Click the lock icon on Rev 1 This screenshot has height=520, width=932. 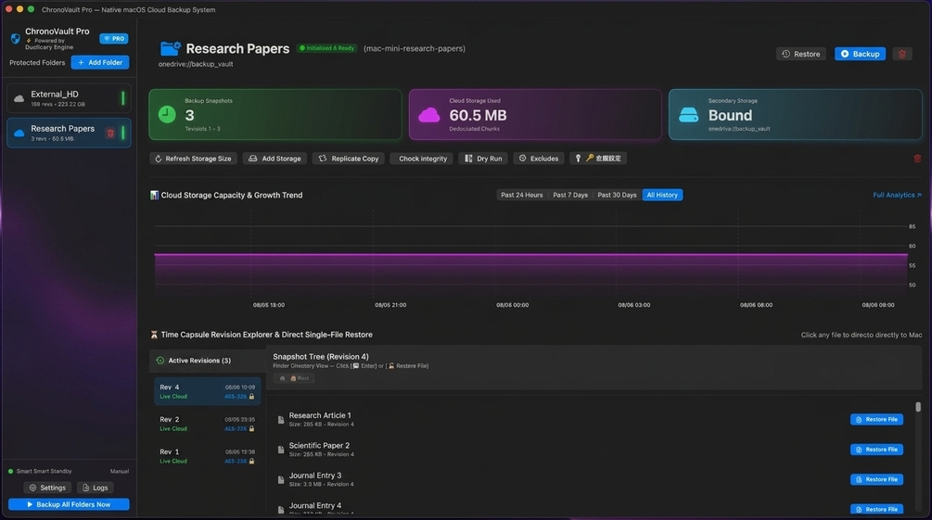pos(251,462)
